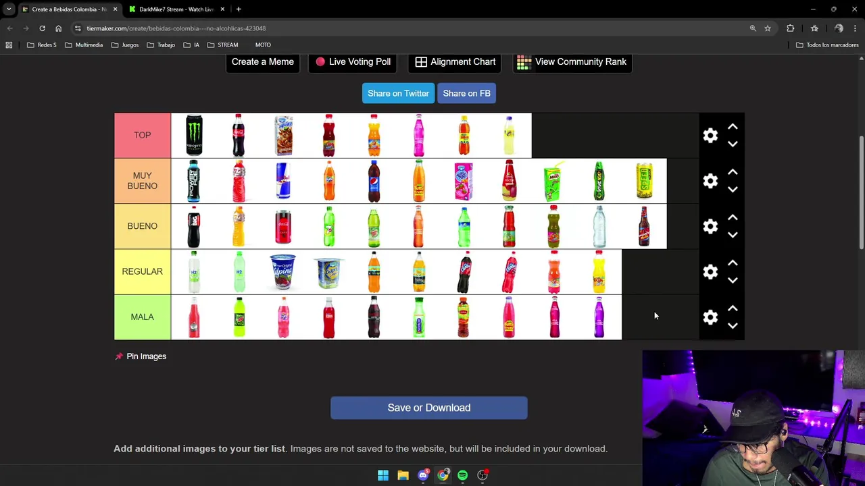Open settings gear for REGULAR tier

pos(710,271)
